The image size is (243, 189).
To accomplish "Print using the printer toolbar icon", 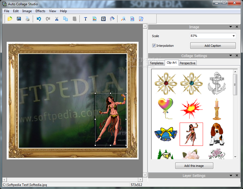I will tap(27, 19).
